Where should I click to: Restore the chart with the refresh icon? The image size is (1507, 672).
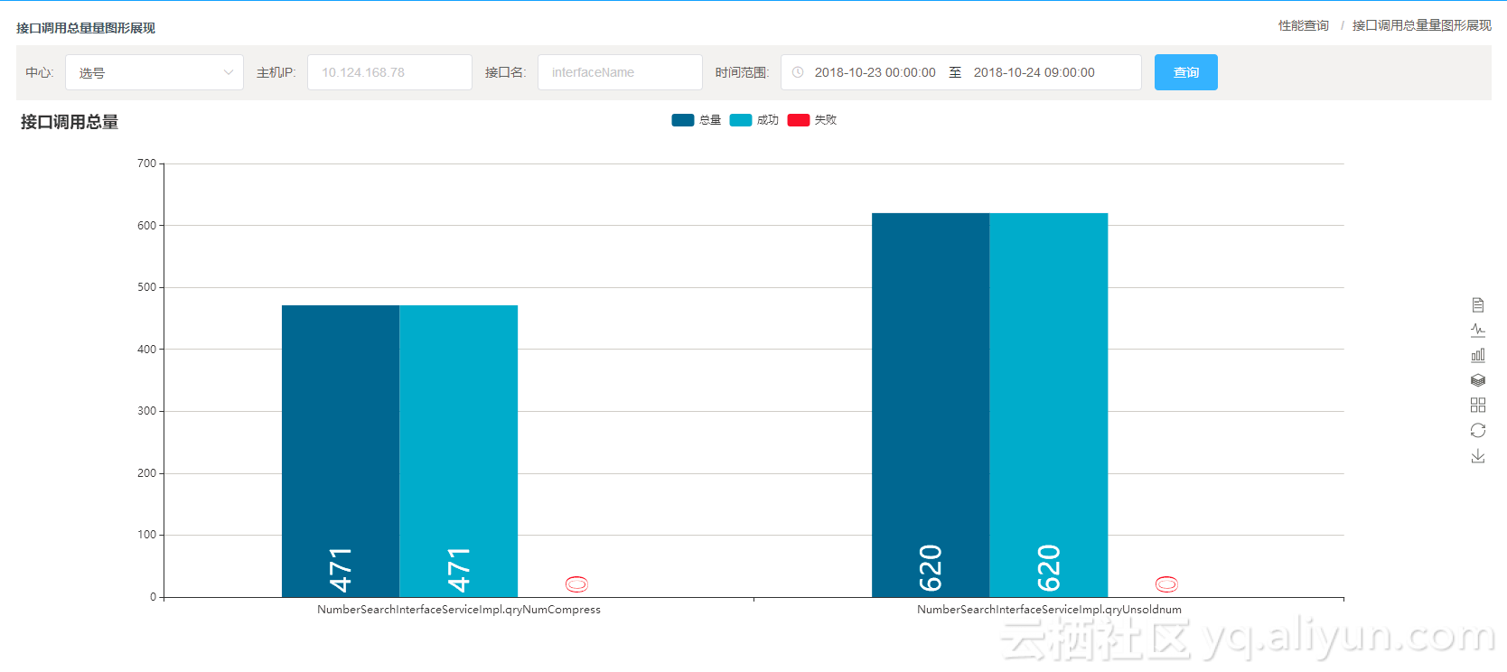click(x=1478, y=431)
